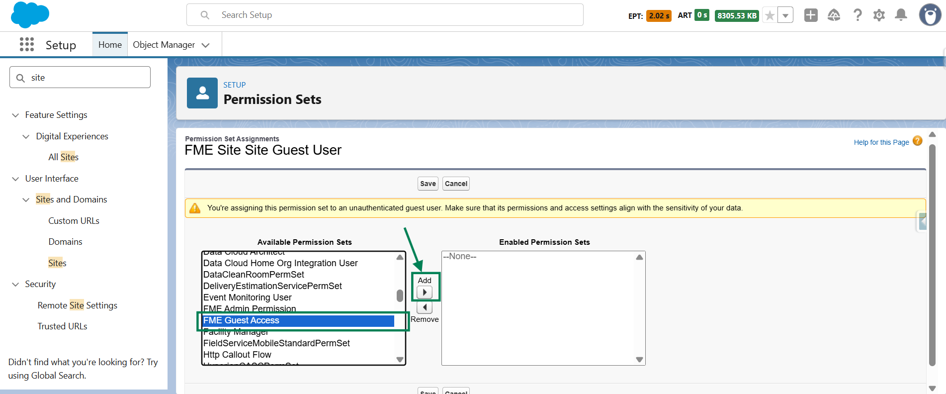Open Trusted URLs in the sidebar
The image size is (946, 394).
pos(62,326)
